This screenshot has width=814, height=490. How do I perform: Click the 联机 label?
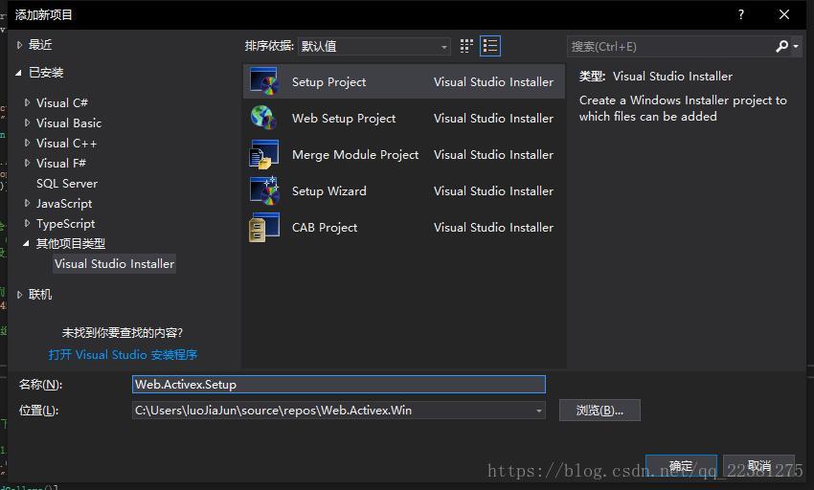tap(40, 295)
